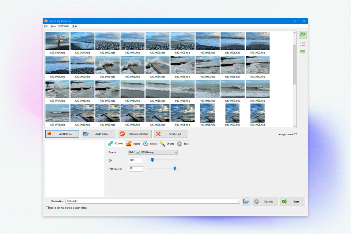Select thumbnail IMG_0924.heic
The image size is (351, 234).
(x=158, y=65)
